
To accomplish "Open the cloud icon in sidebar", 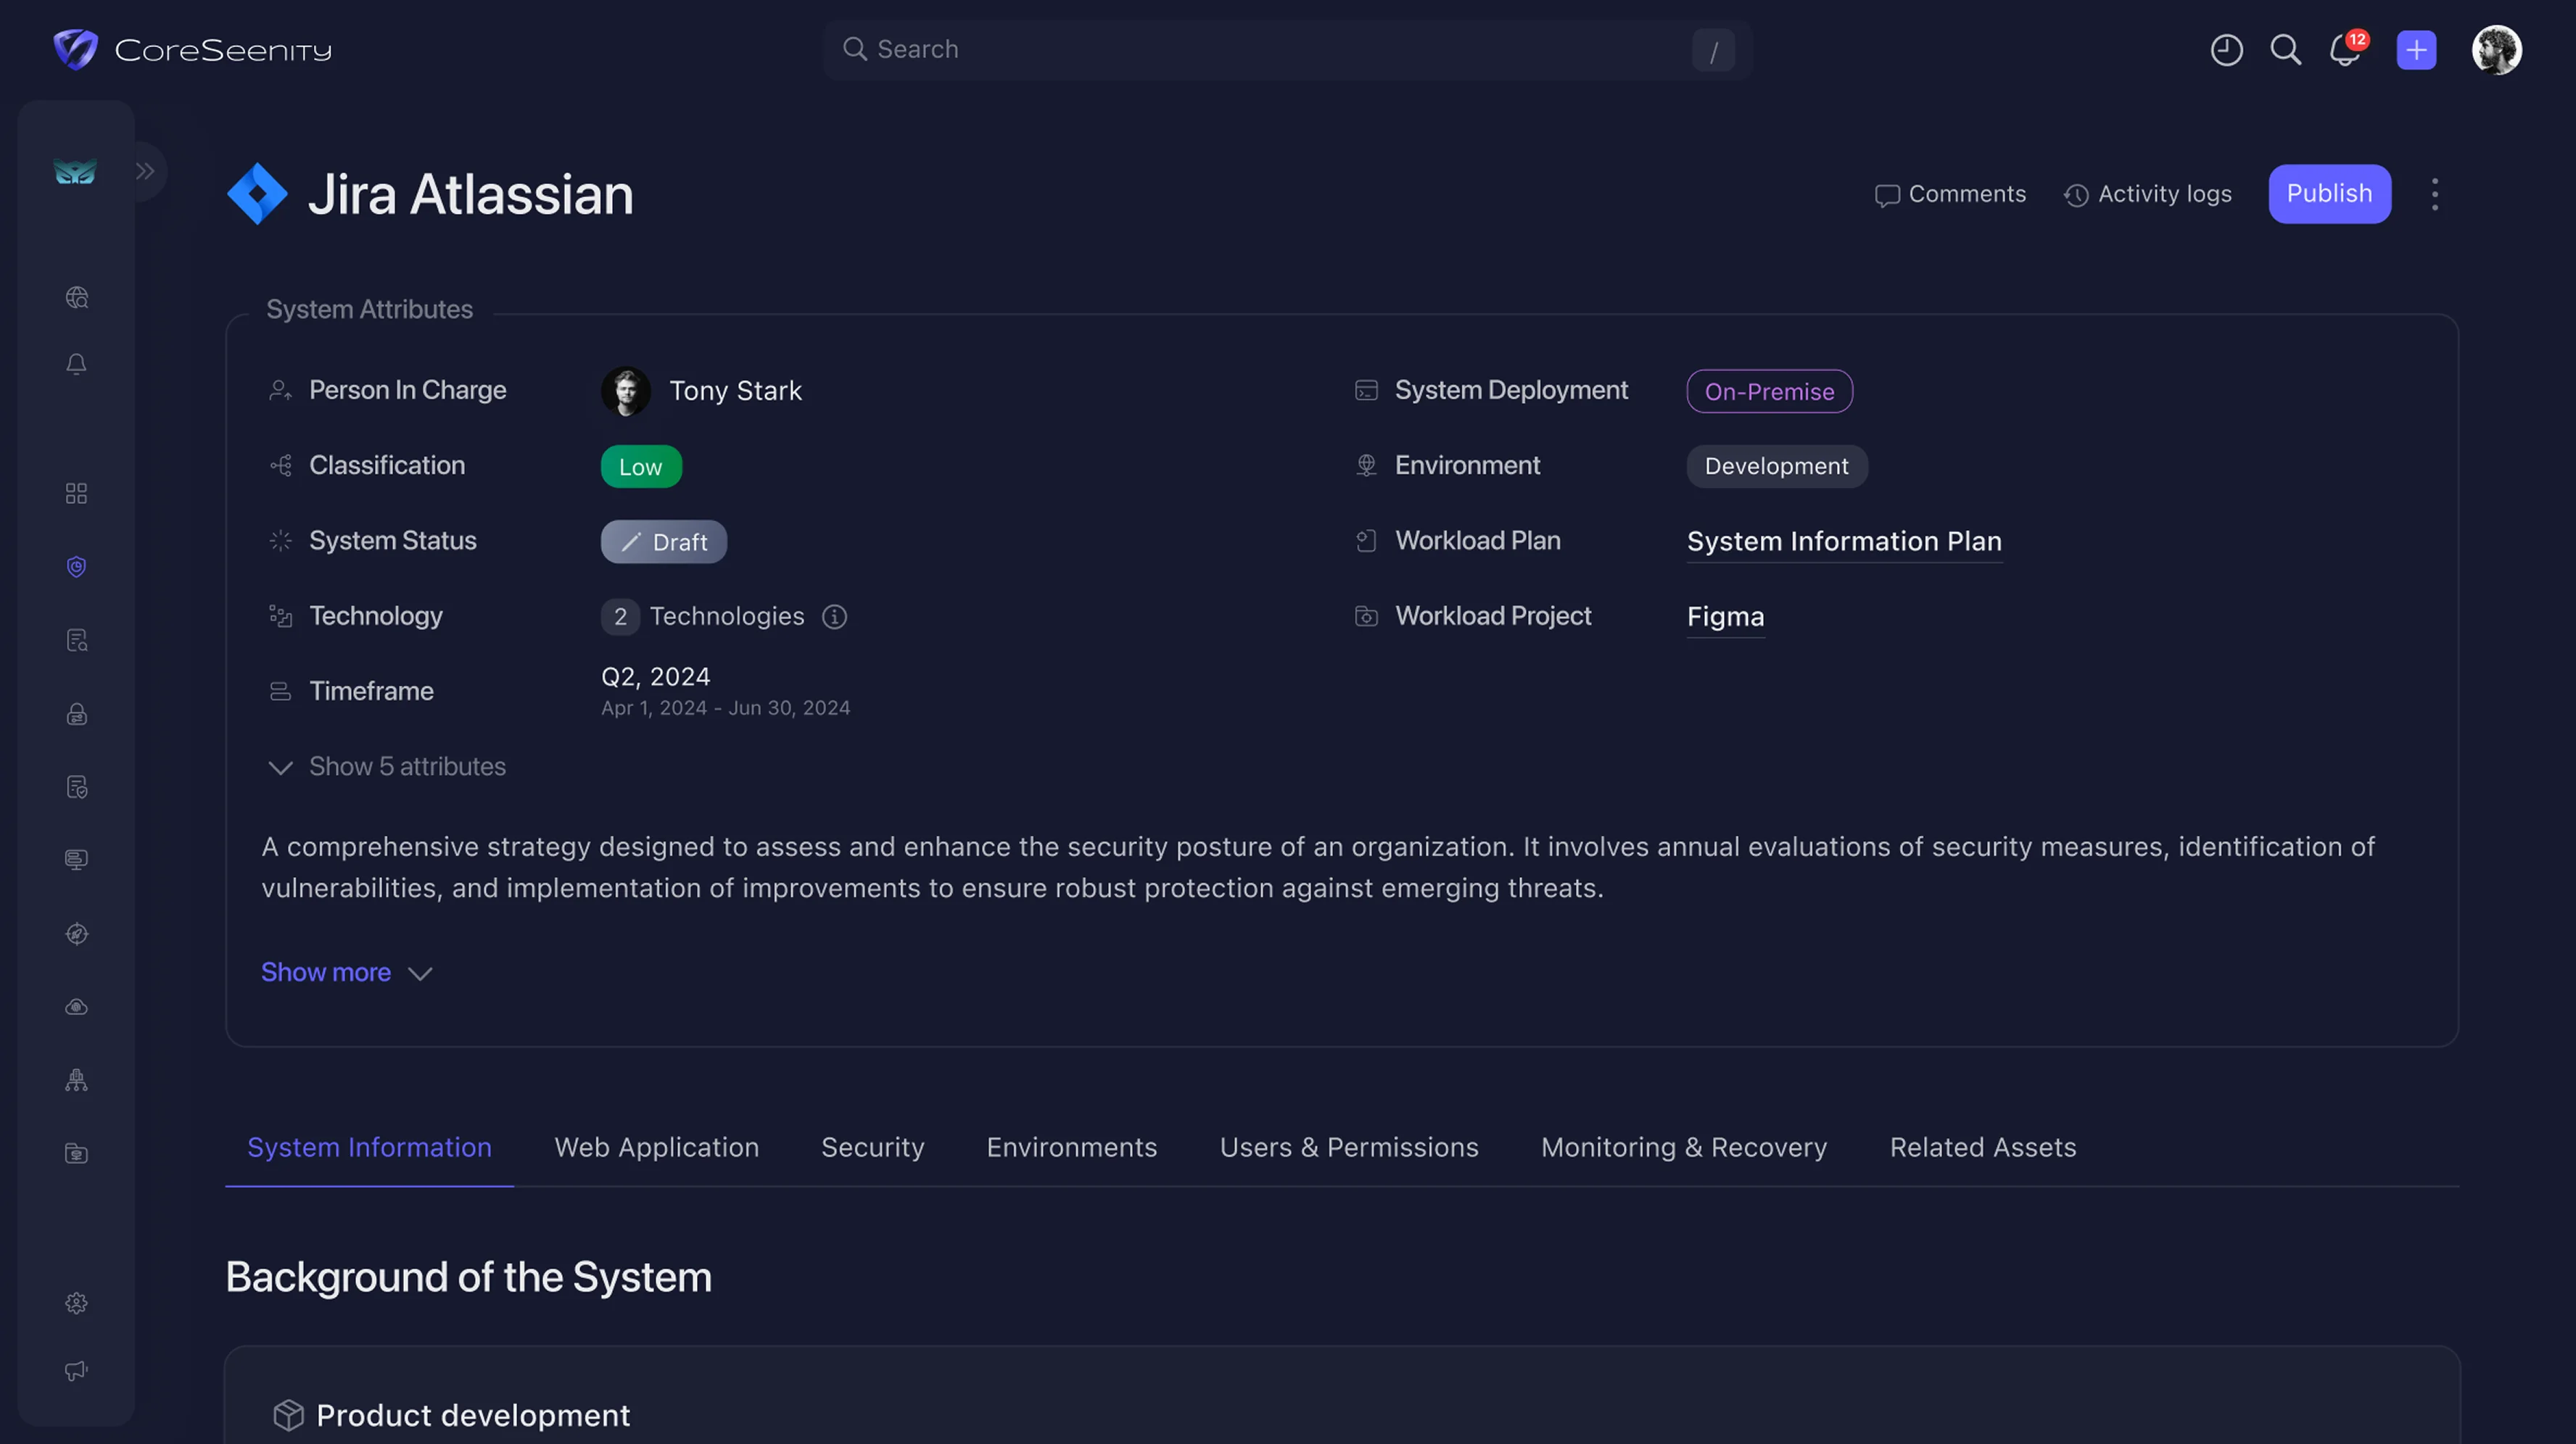I will pos(77,1008).
